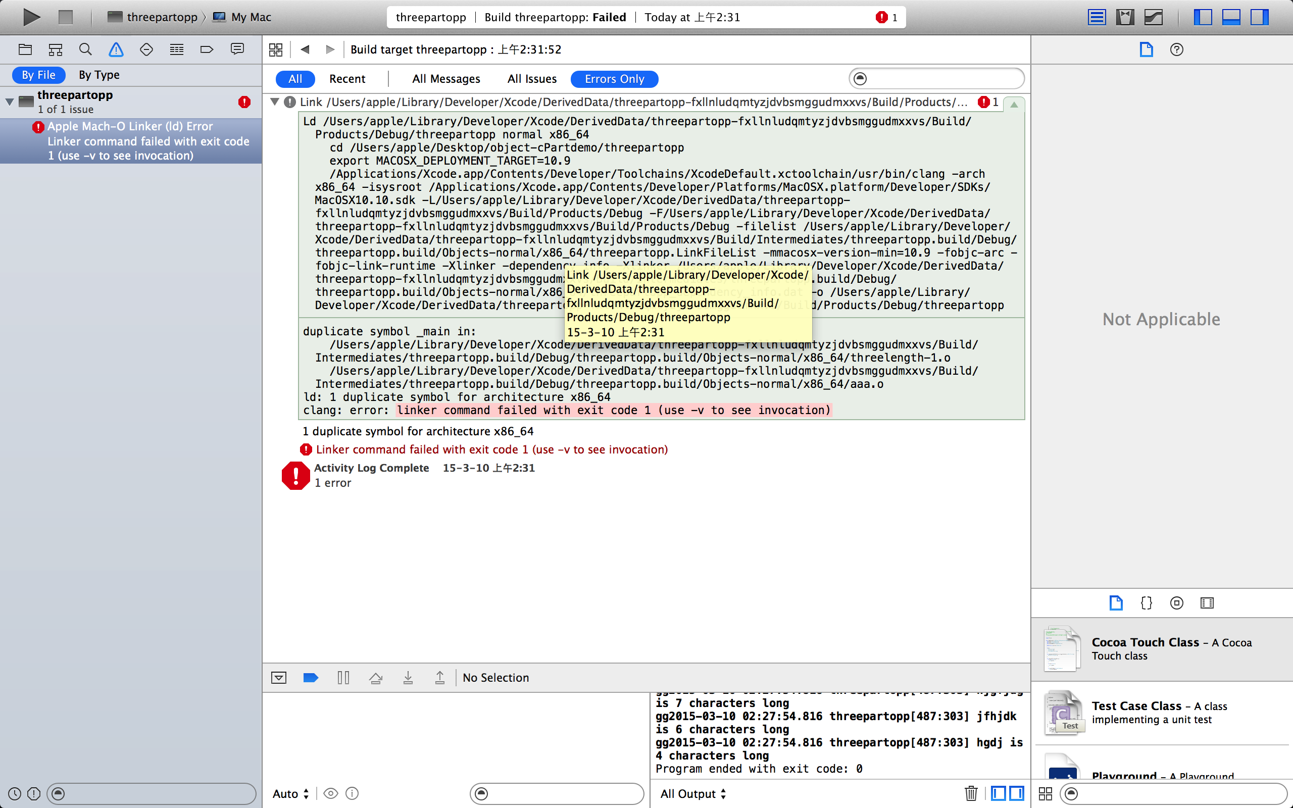Viewport: 1293px width, 808px height.
Task: Open the Symbol navigator
Action: [56, 49]
